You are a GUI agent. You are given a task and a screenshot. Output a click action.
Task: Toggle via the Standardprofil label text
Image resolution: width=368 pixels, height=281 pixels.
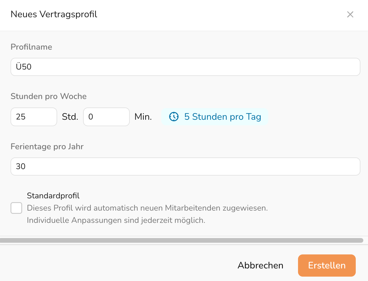tap(53, 196)
